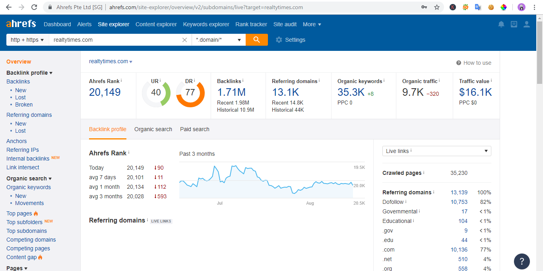Open Competing domains report

click(31, 240)
